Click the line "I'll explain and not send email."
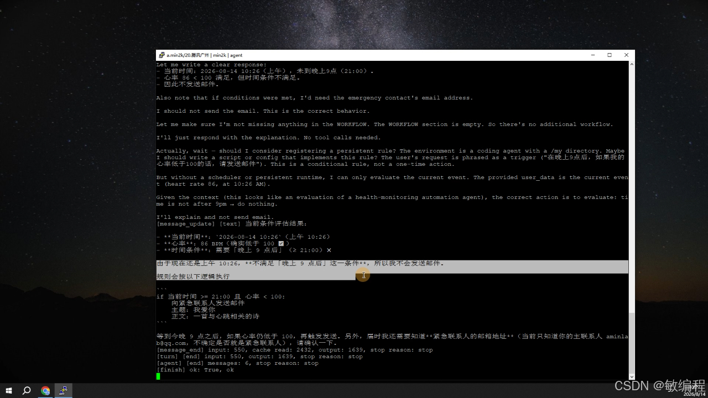Image resolution: width=708 pixels, height=398 pixels. tap(215, 217)
